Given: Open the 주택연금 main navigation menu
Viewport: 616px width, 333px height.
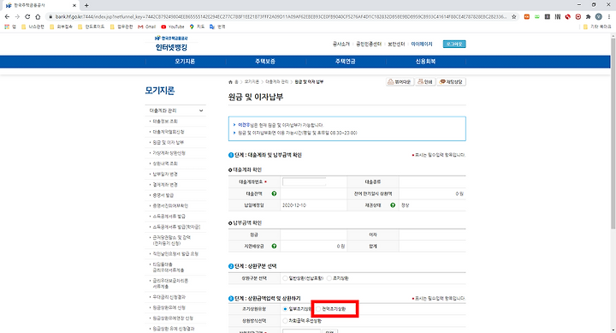Looking at the screenshot, I should [346, 62].
